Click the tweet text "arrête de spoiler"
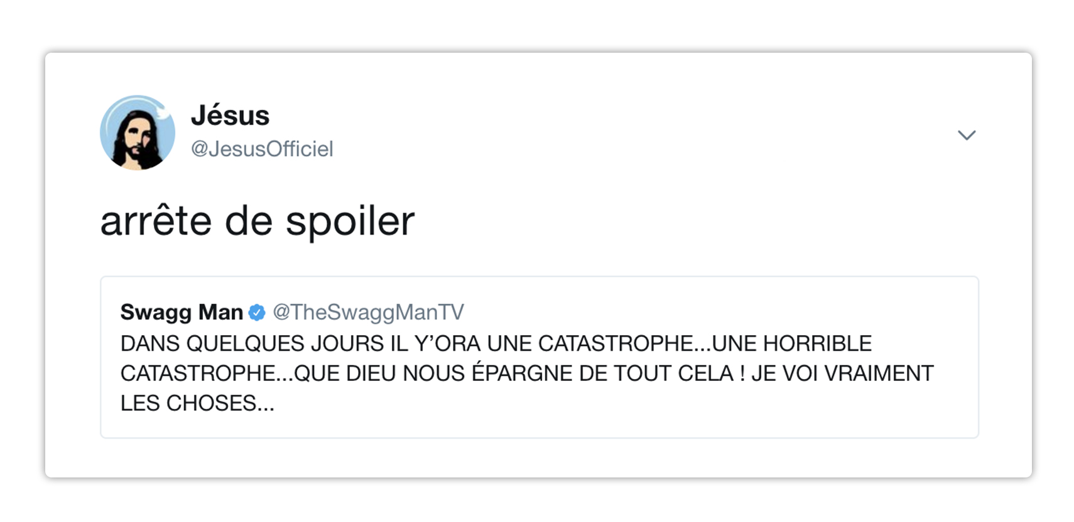Viewport: 1074px width, 522px height. [x=258, y=221]
